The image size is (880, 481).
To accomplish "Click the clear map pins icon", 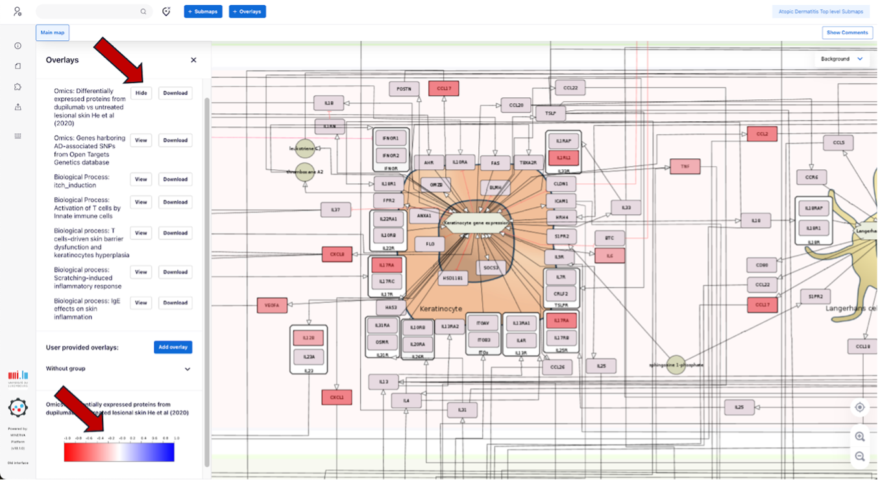I will click(x=166, y=12).
